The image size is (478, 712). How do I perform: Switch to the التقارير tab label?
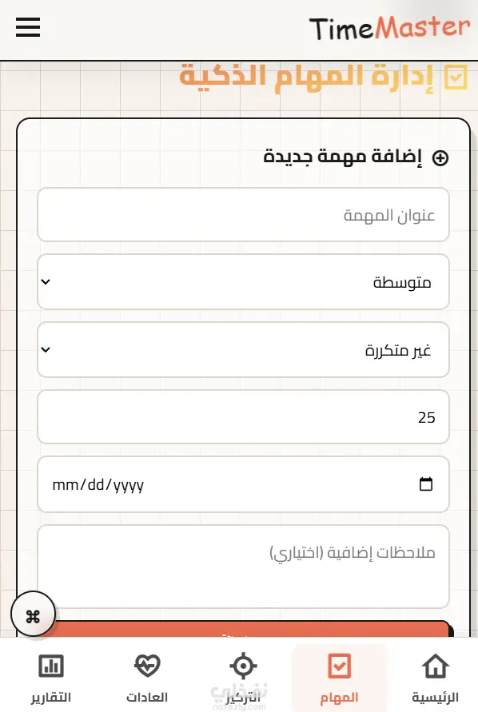pyautogui.click(x=51, y=697)
